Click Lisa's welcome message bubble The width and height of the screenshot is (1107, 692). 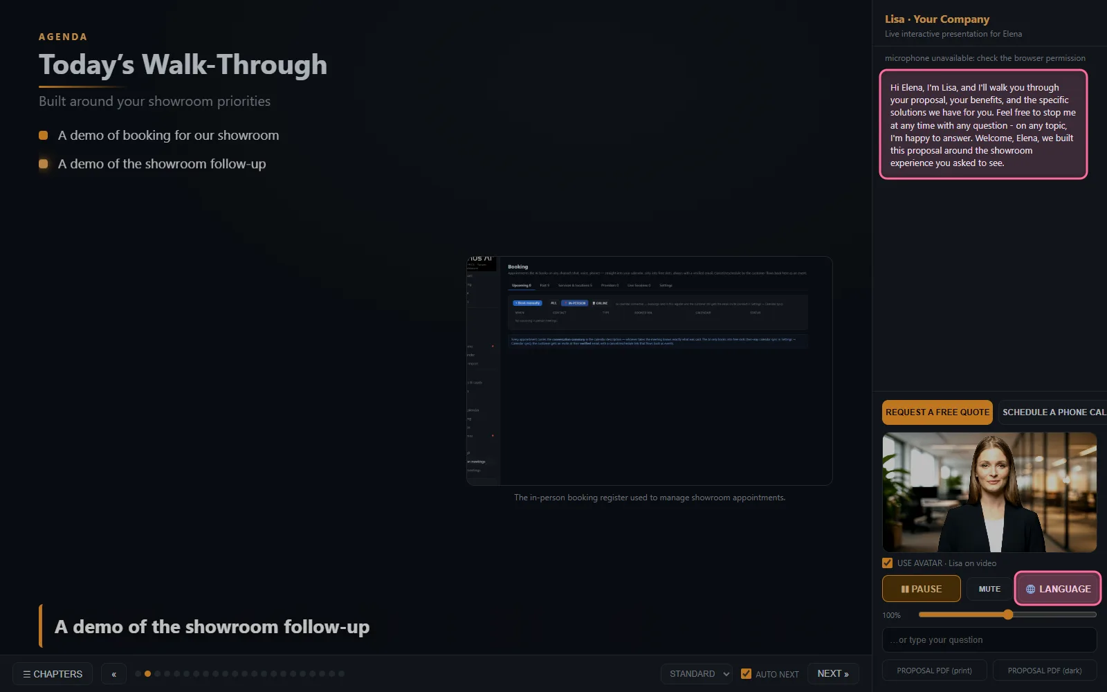pyautogui.click(x=983, y=125)
